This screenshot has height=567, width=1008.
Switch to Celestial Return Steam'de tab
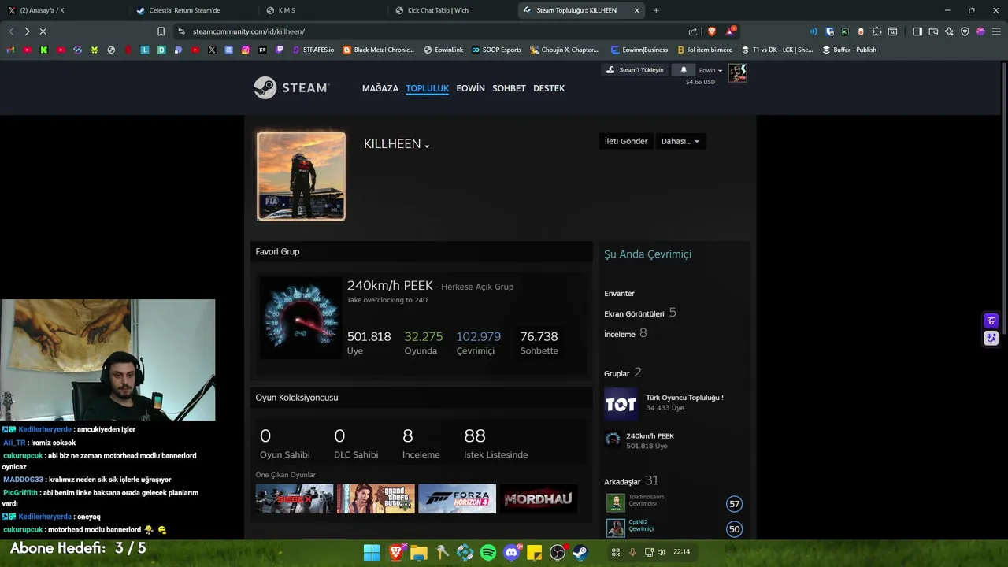193,10
